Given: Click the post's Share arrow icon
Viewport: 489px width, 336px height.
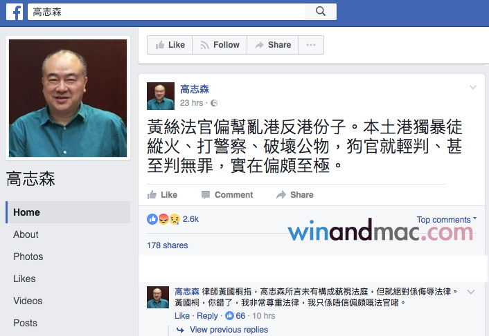Looking at the screenshot, I should [281, 195].
